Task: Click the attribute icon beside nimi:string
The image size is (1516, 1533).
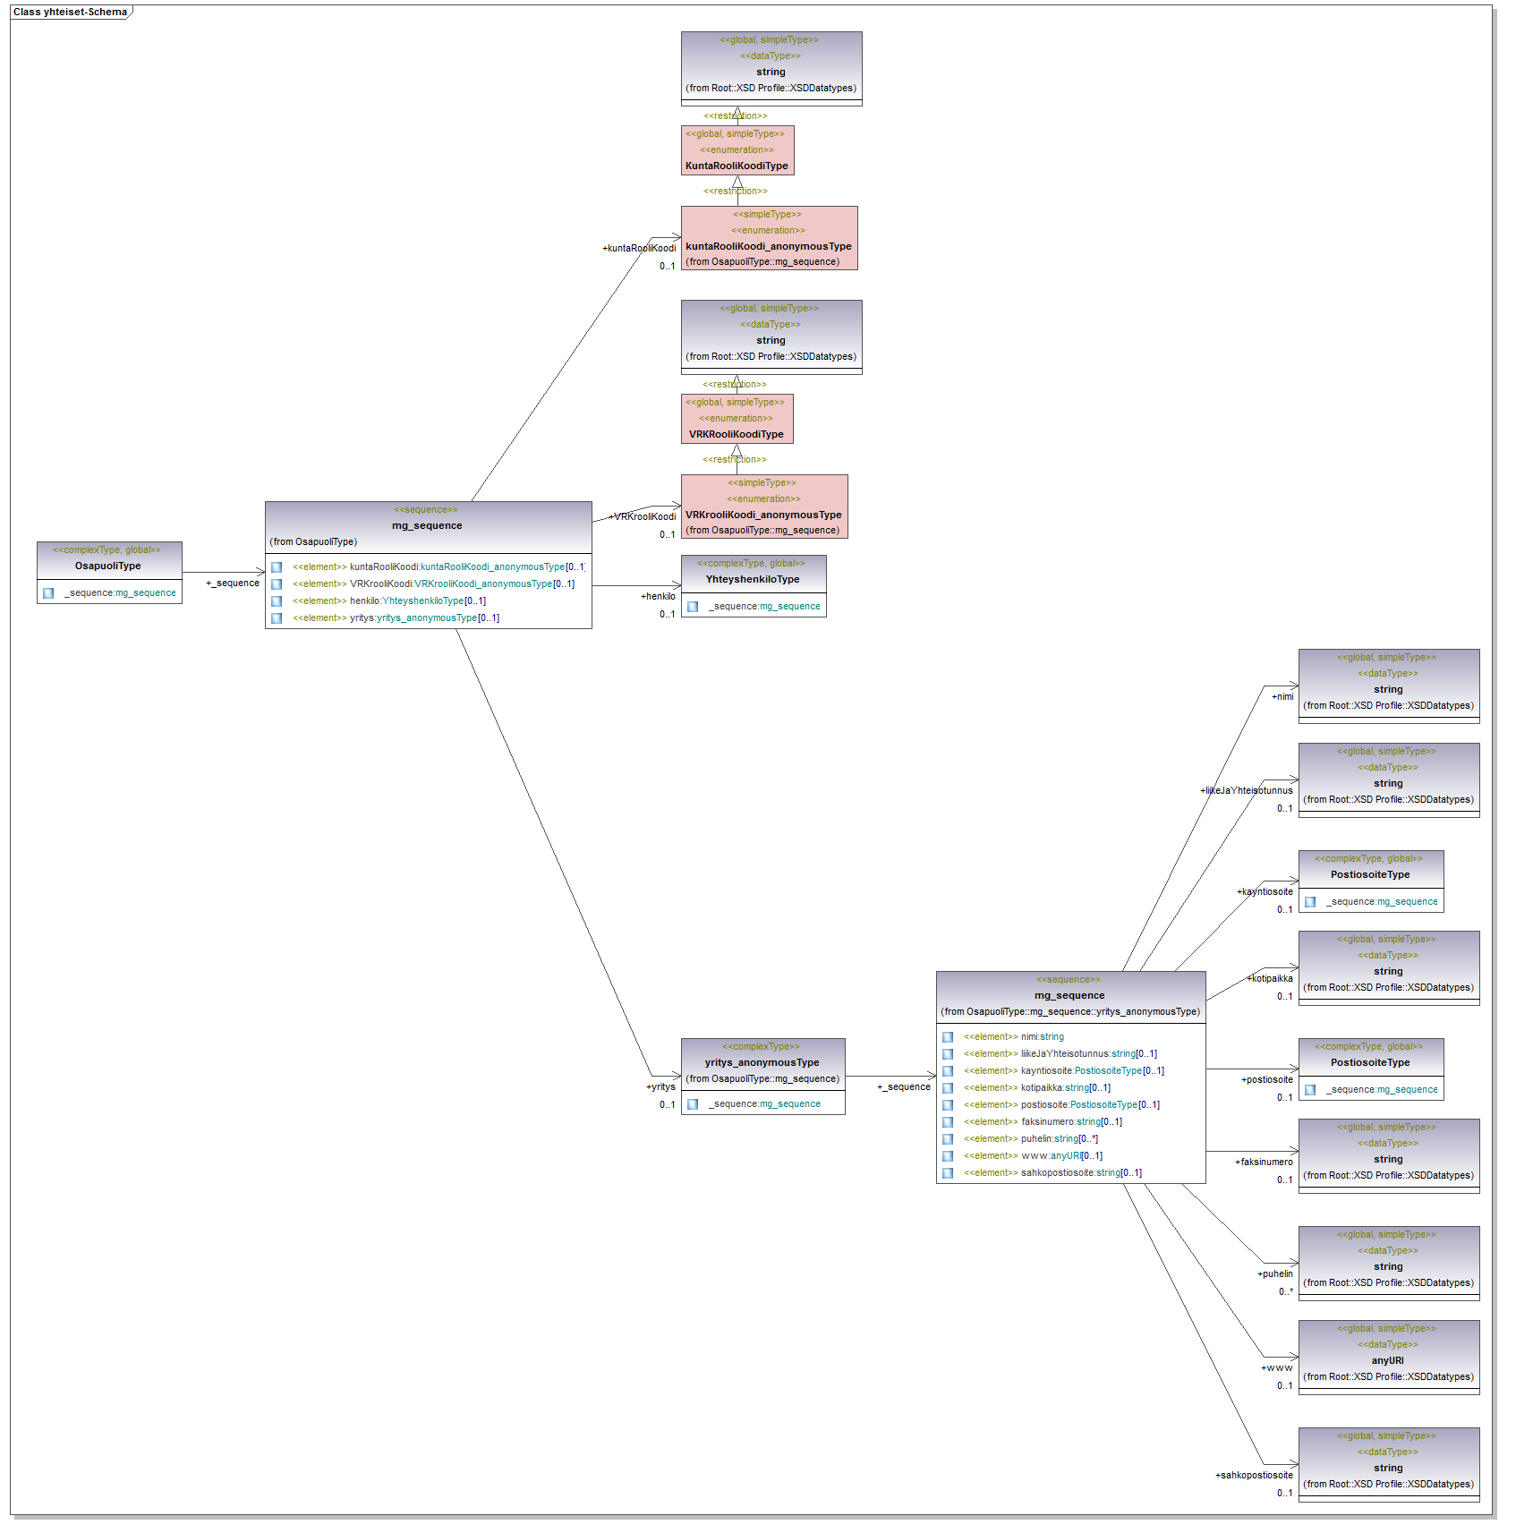Action: 948,1037
